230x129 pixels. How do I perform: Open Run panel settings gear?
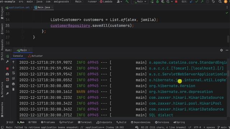point(221,50)
